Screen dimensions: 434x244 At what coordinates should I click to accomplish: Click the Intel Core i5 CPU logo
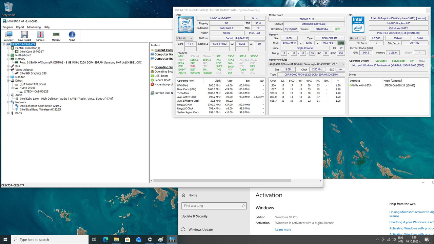click(186, 24)
